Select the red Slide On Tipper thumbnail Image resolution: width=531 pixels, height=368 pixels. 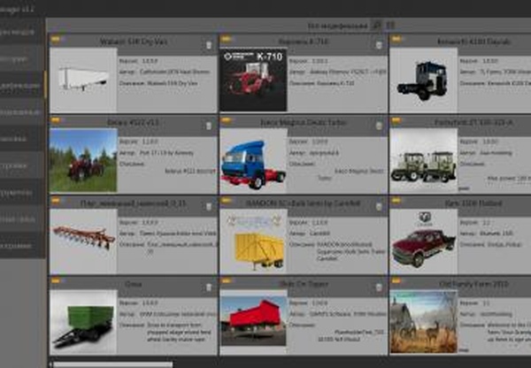click(x=254, y=322)
